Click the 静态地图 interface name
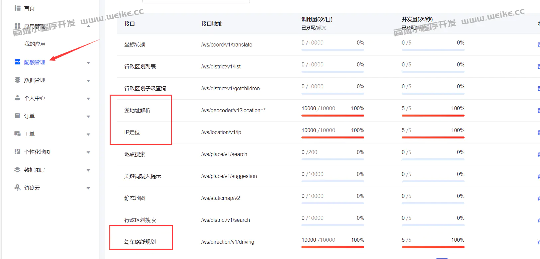Image resolution: width=540 pixels, height=259 pixels. [135, 198]
